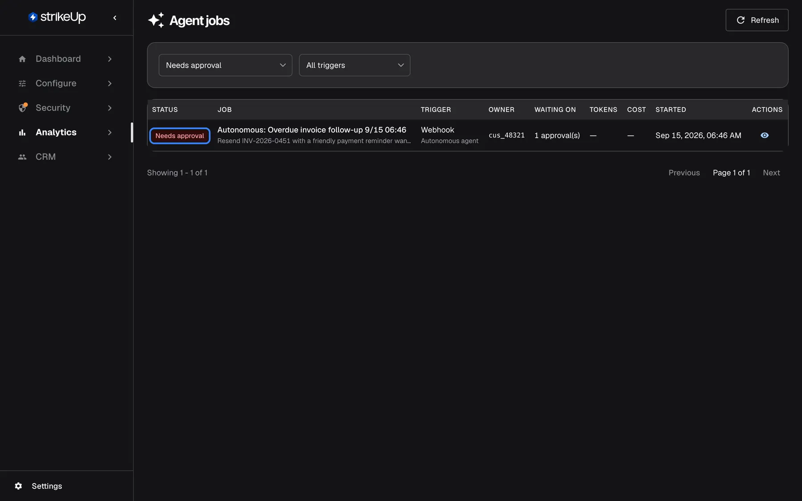View job details with the eye icon
The height and width of the screenshot is (501, 802).
[765, 135]
